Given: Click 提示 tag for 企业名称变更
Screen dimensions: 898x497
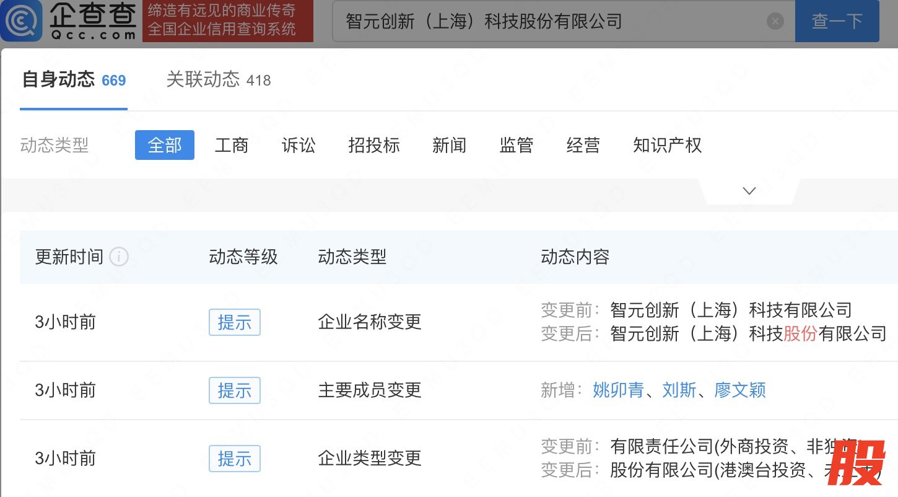Looking at the screenshot, I should [234, 322].
